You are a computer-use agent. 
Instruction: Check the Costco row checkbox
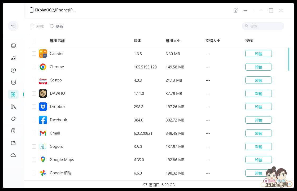[34, 80]
